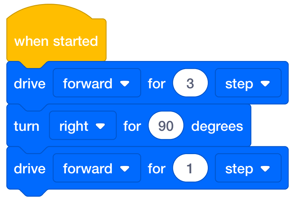Edit the value 3 in the first drive block
The height and width of the screenshot is (204, 300).
tap(190, 83)
